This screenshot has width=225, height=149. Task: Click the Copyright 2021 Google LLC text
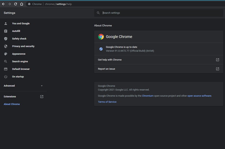(x=124, y=90)
